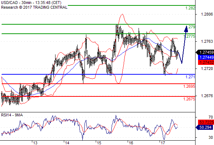Click date label 13 on time axis
The width and height of the screenshot is (214, 145).
click(x=35, y=143)
